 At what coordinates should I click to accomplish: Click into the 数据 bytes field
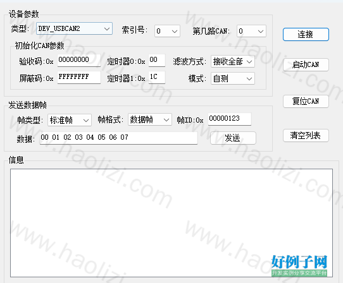tap(118, 138)
